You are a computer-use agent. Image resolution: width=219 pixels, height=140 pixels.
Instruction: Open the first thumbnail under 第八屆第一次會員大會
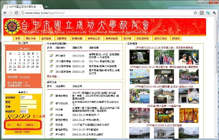tap(139, 115)
